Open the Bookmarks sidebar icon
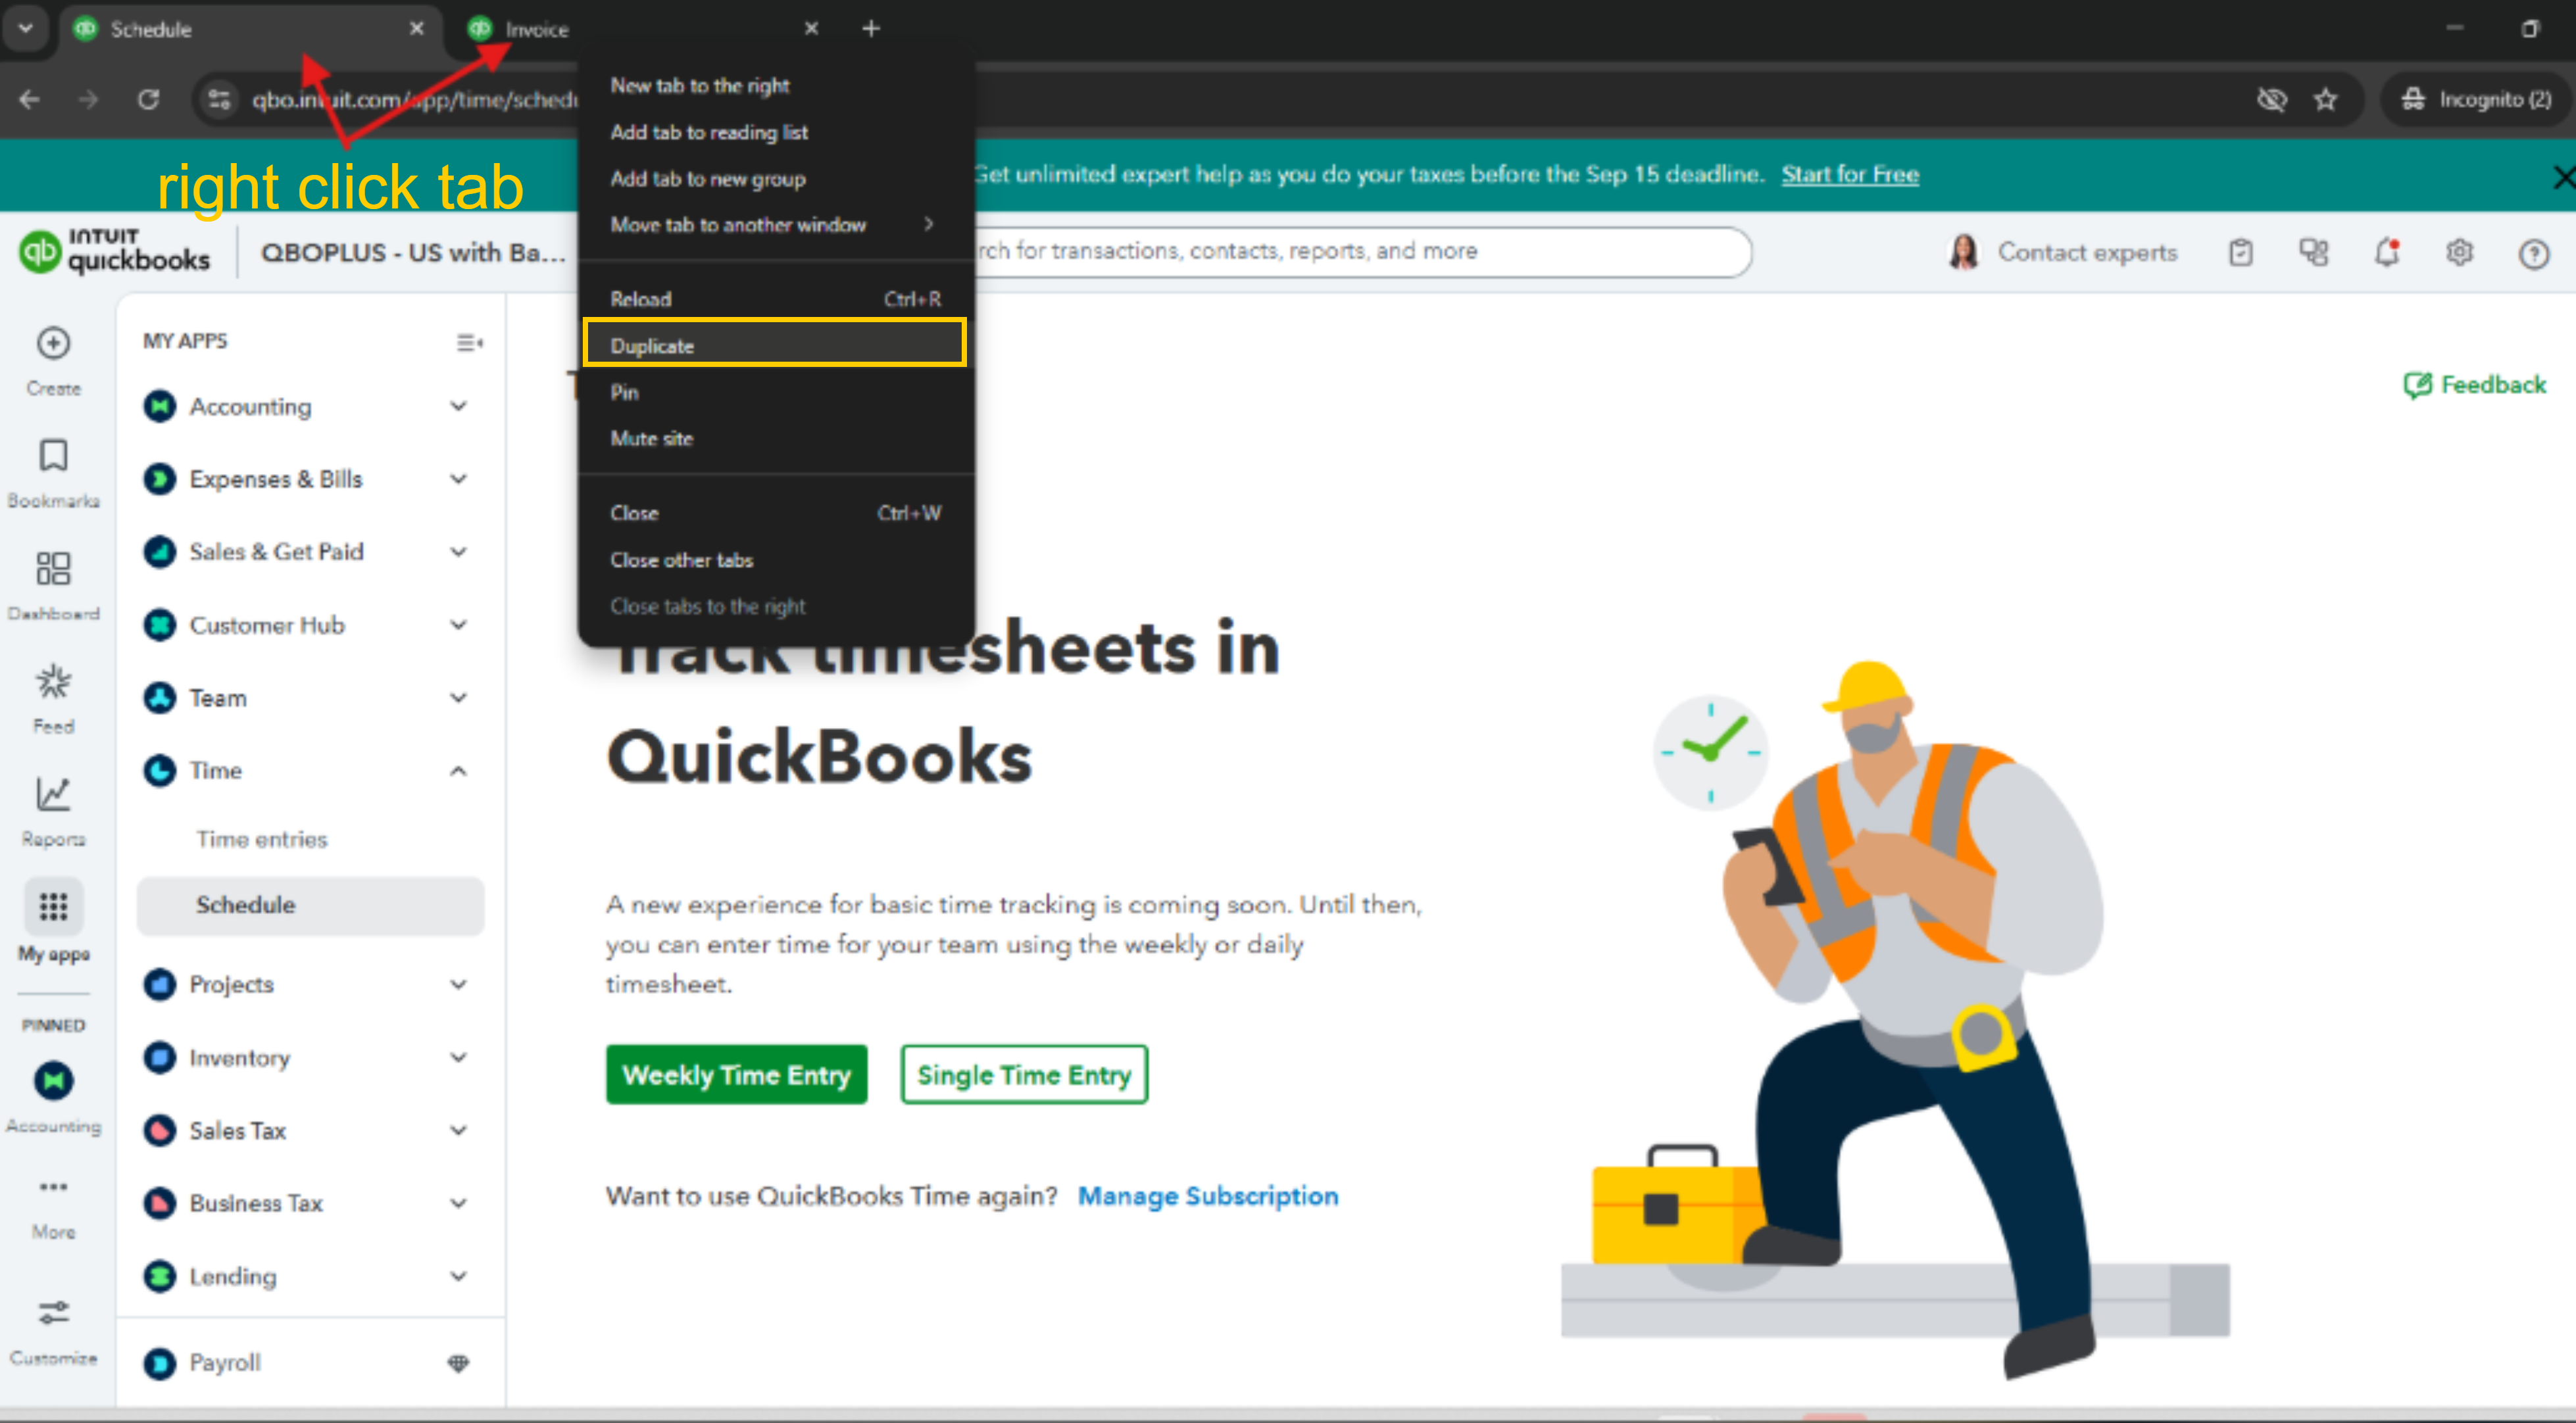 [53, 456]
